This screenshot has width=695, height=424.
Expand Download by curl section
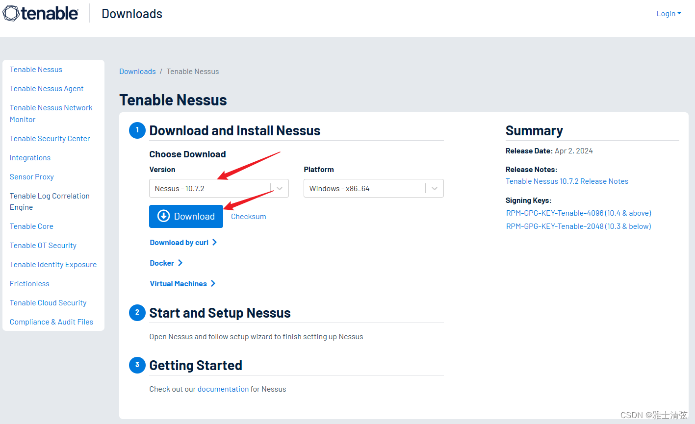pyautogui.click(x=183, y=243)
